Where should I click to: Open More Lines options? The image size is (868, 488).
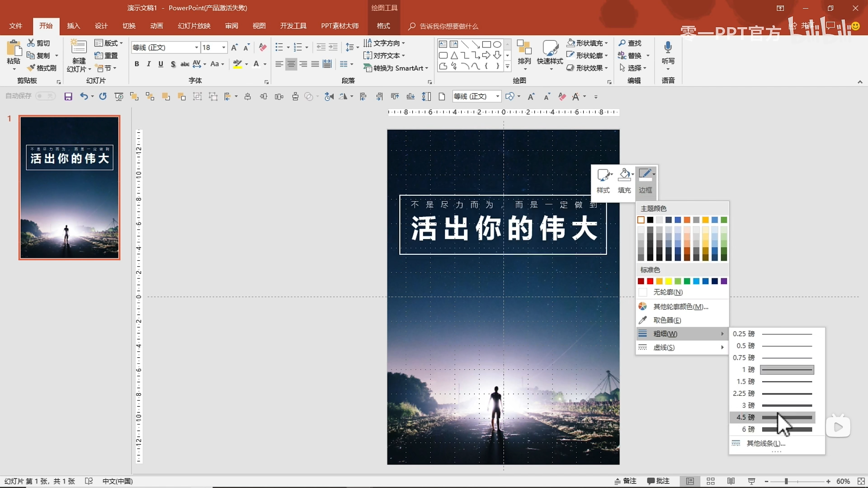click(777, 443)
